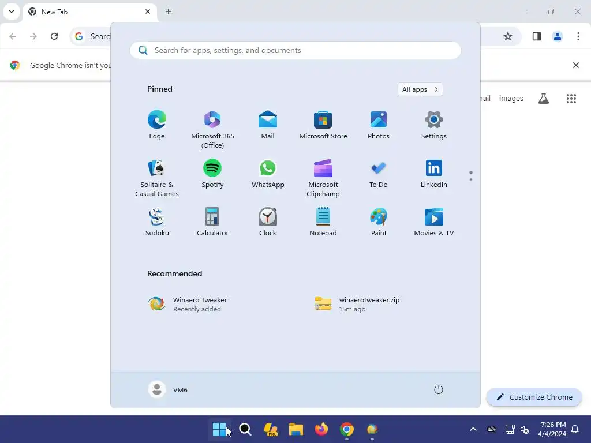Click Customize Chrome button
591x443 pixels.
click(x=534, y=397)
